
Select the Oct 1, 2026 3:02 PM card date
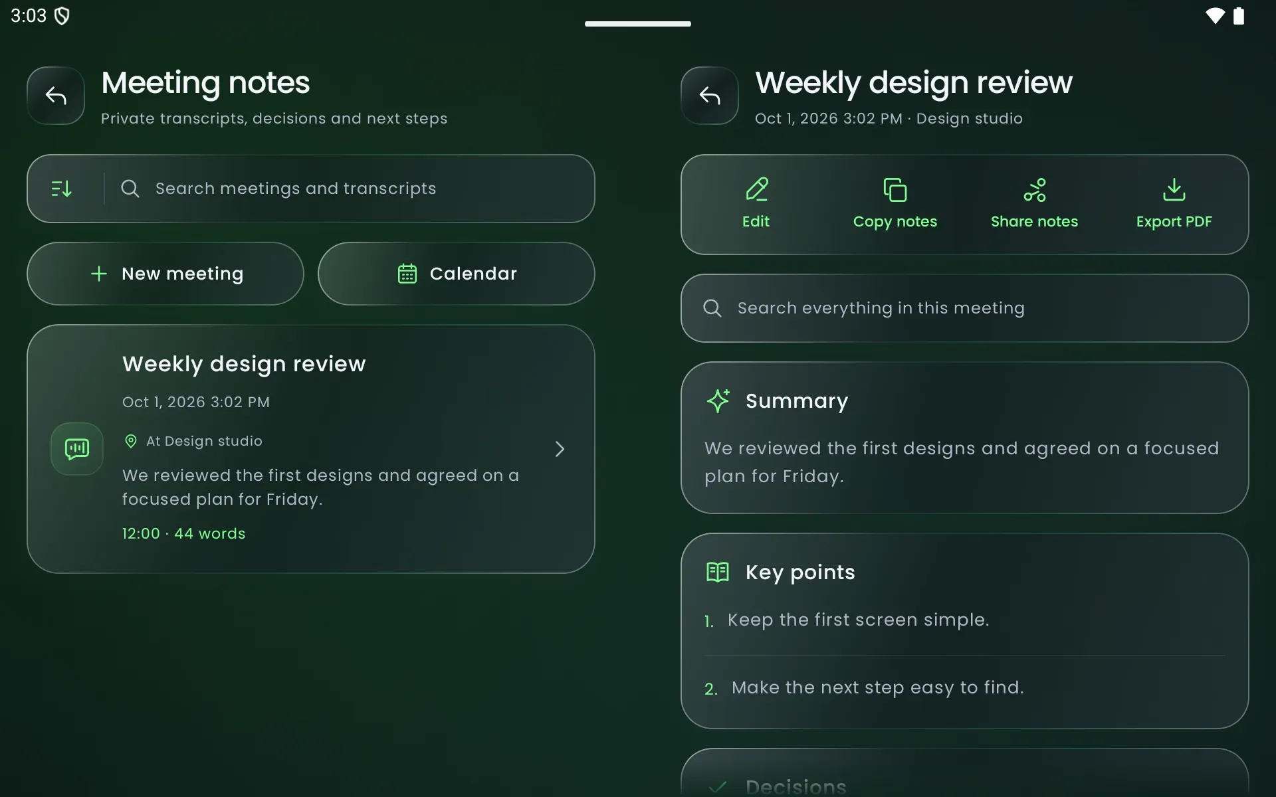tap(196, 402)
